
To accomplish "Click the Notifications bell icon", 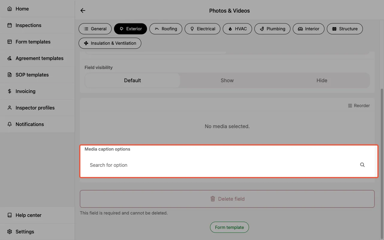I will [9, 124].
